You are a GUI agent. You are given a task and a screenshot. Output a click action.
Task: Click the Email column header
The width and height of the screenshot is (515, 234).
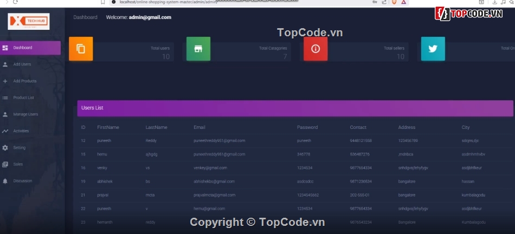coord(199,127)
